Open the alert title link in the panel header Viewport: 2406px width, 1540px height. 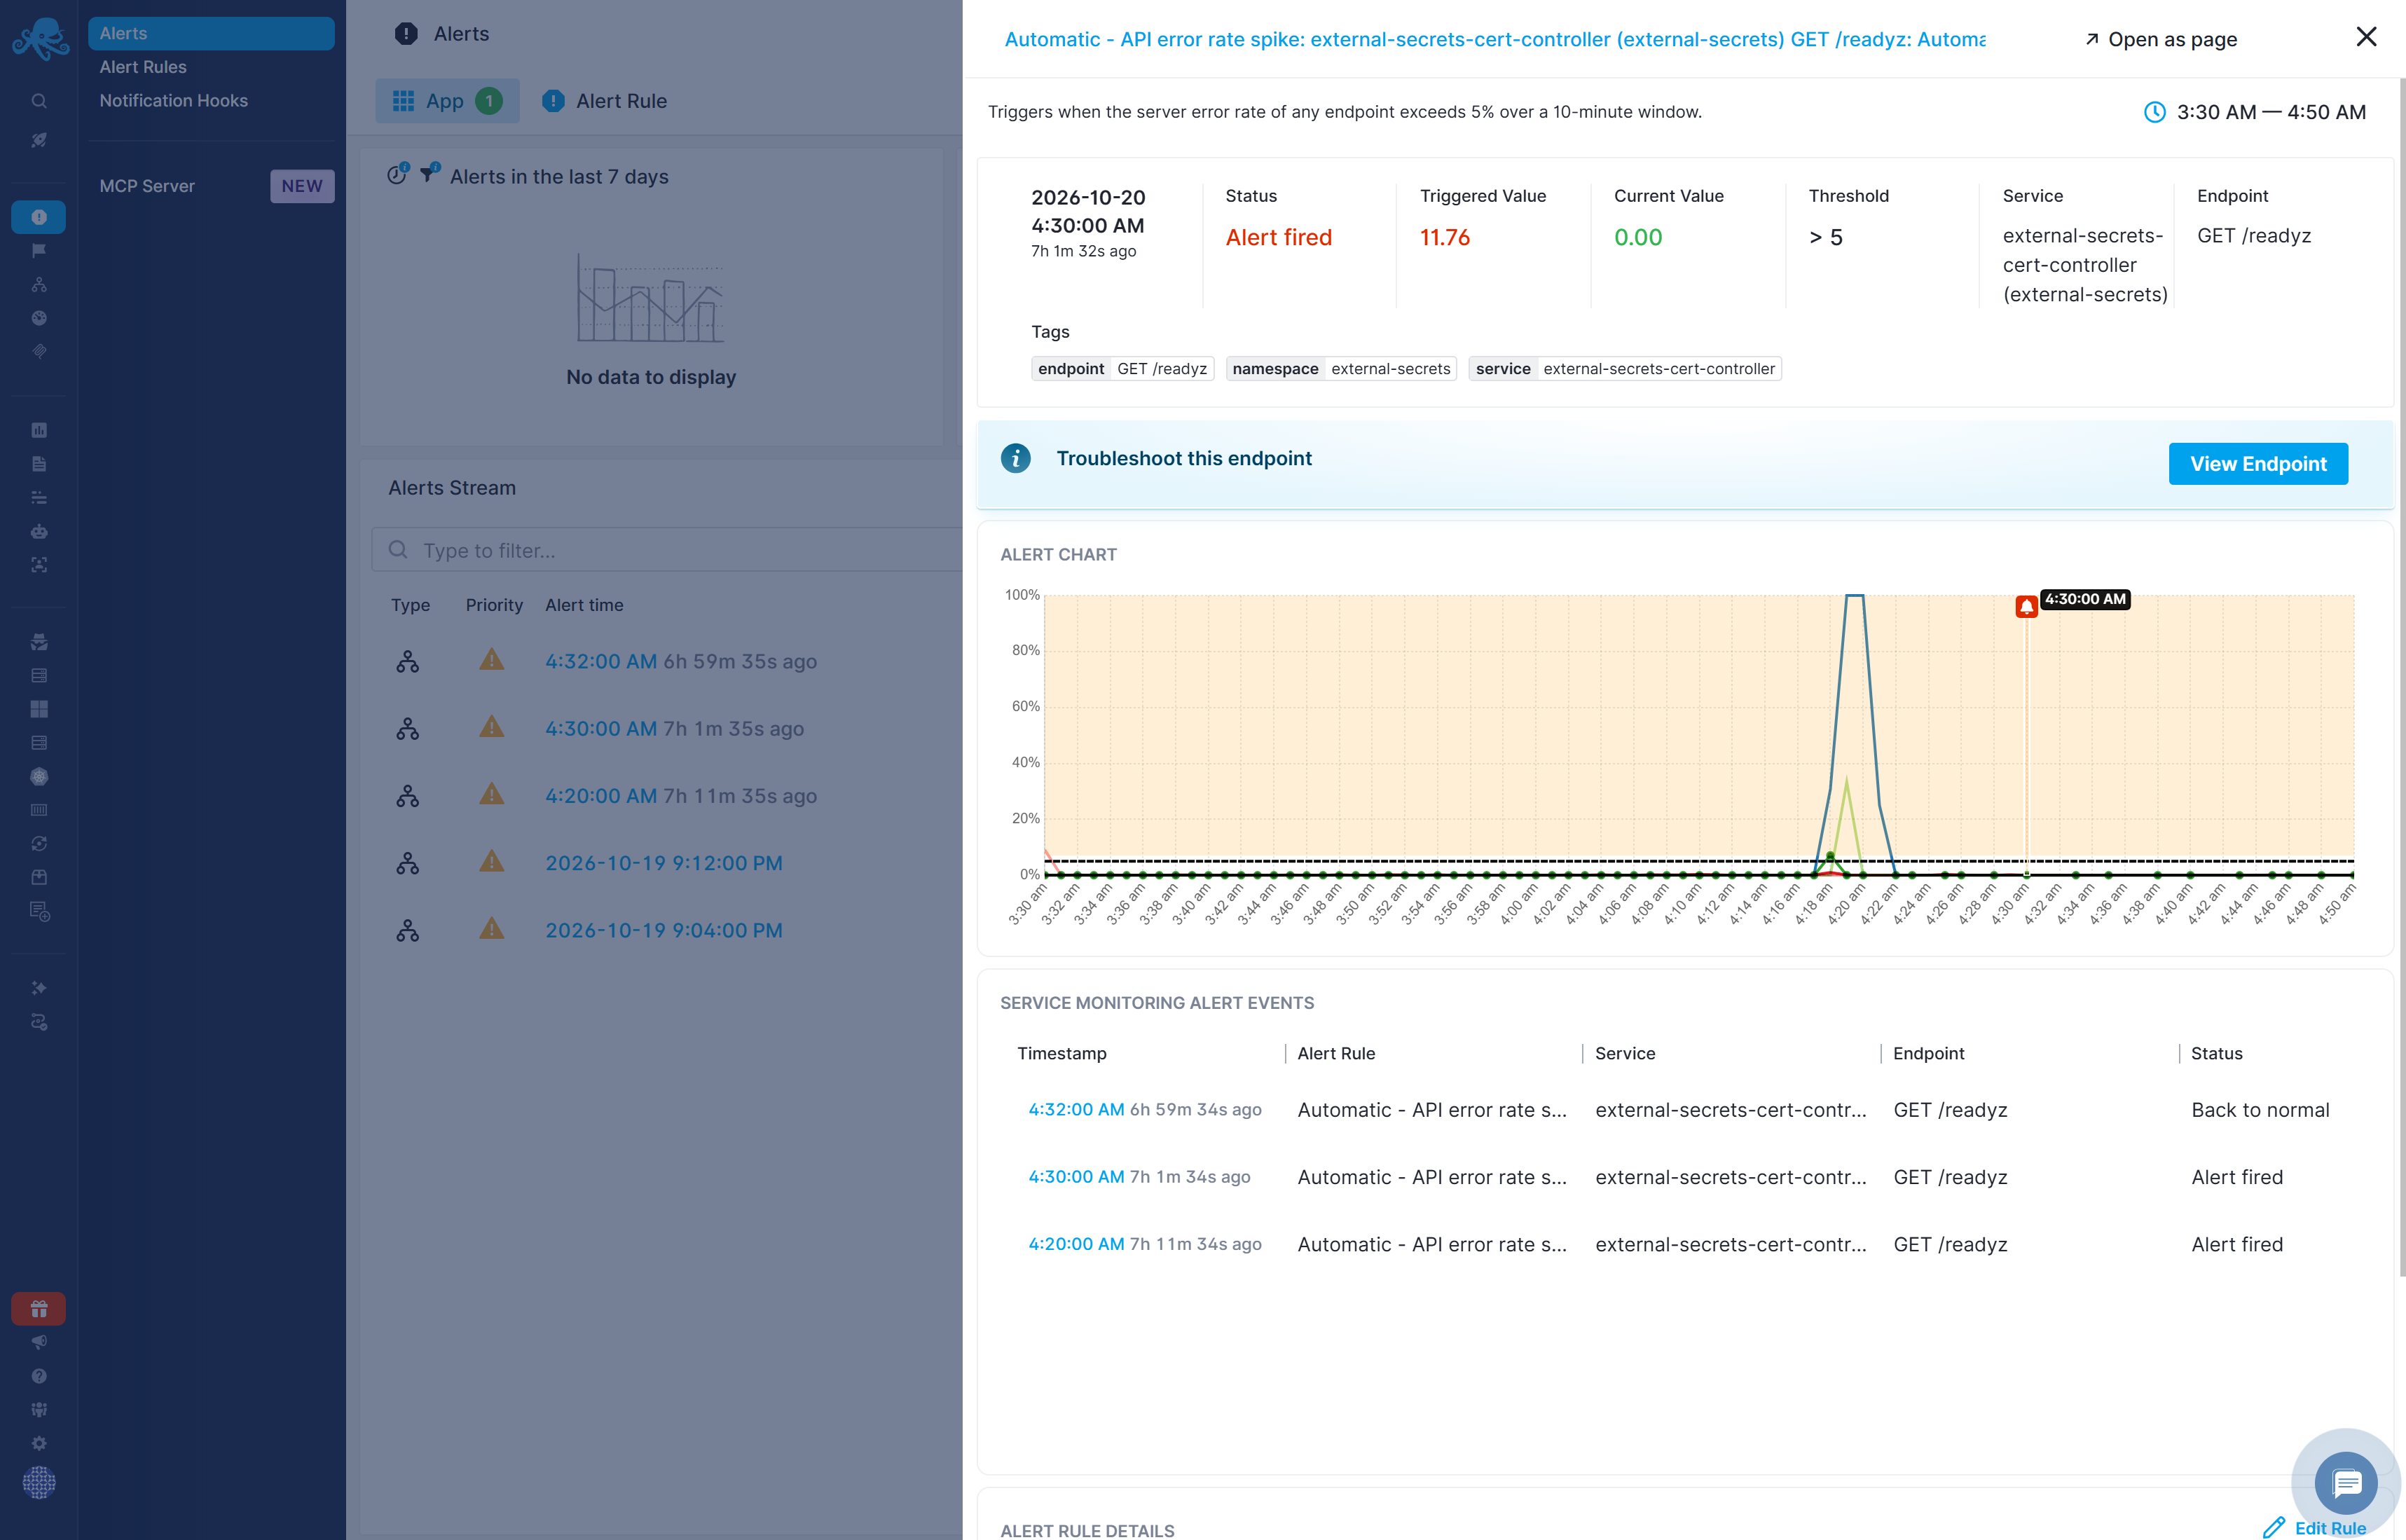1494,39
